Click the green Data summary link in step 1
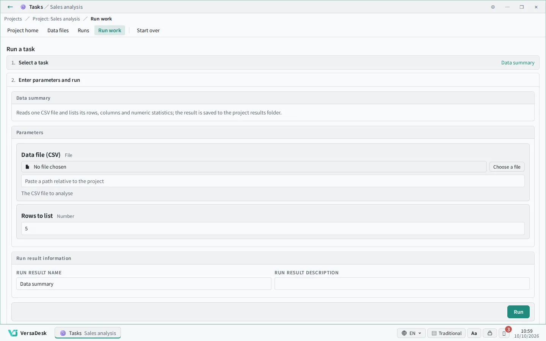The height and width of the screenshot is (341, 546). (x=518, y=63)
